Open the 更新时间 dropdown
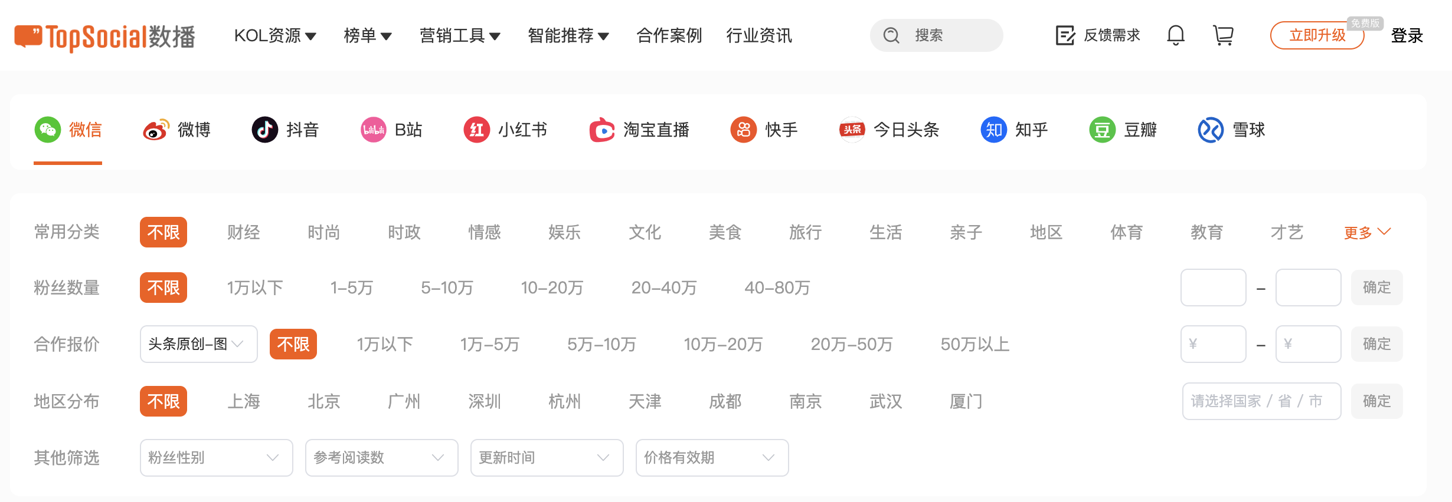 click(547, 458)
